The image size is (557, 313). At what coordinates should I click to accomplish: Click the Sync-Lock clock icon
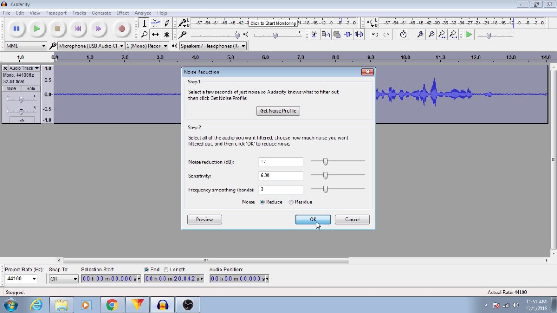coord(403,34)
